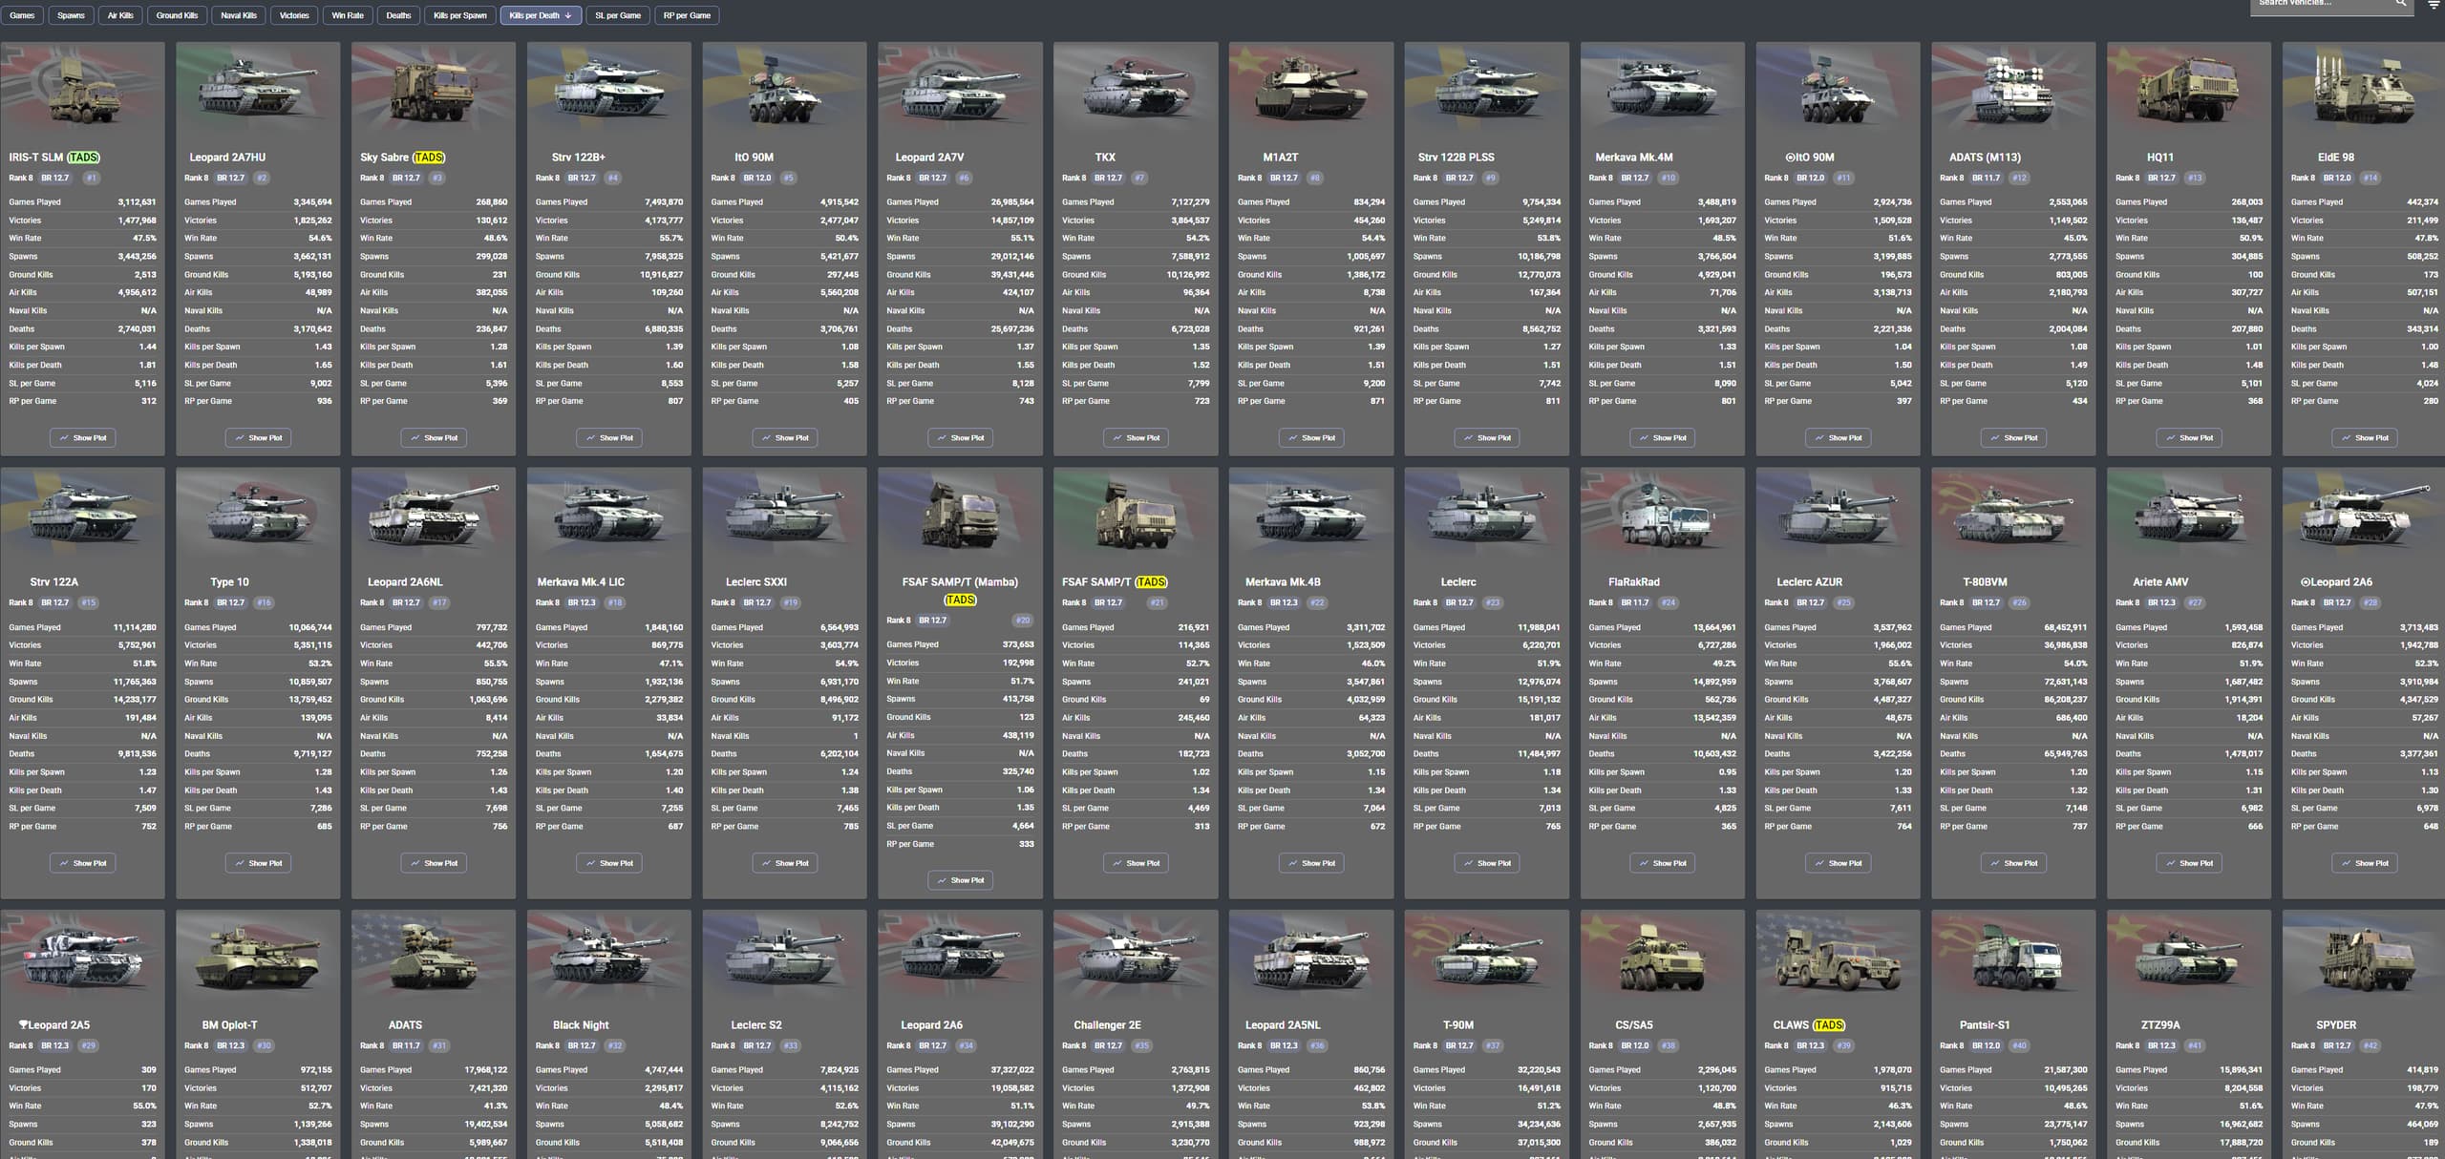
Task: Click the IRIS-T SLM vehicle image
Action: click(x=82, y=92)
